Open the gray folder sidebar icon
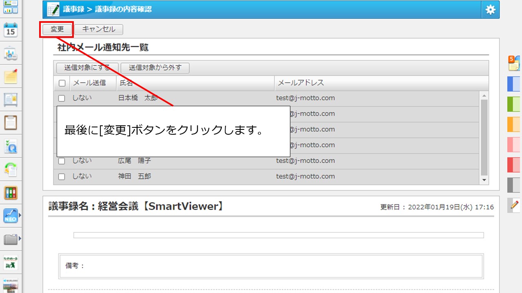Image resolution: width=522 pixels, height=293 pixels. 10,239
